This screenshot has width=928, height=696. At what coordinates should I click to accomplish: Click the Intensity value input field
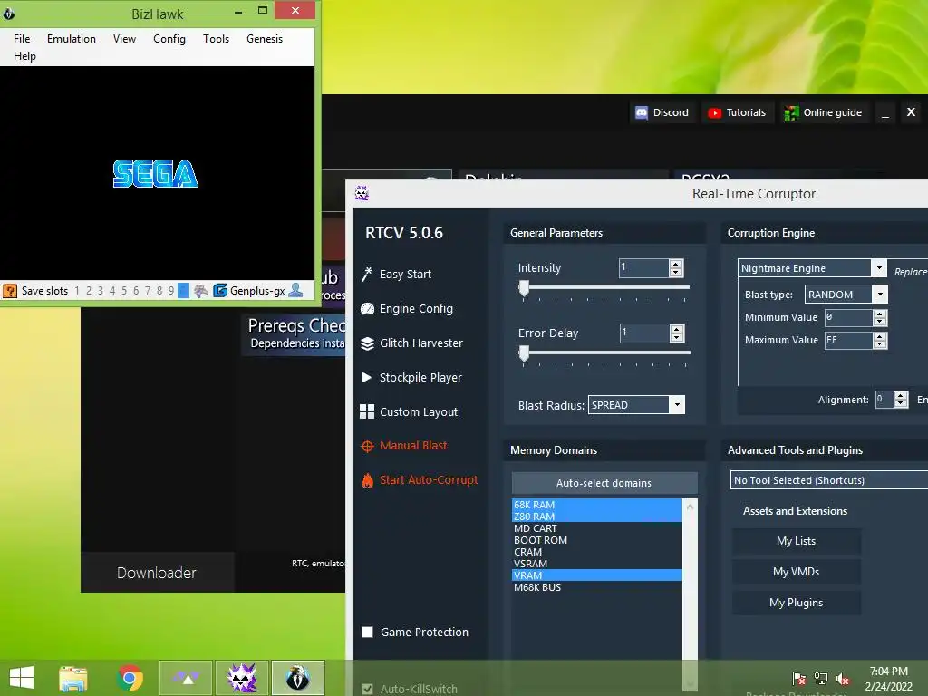(x=644, y=267)
